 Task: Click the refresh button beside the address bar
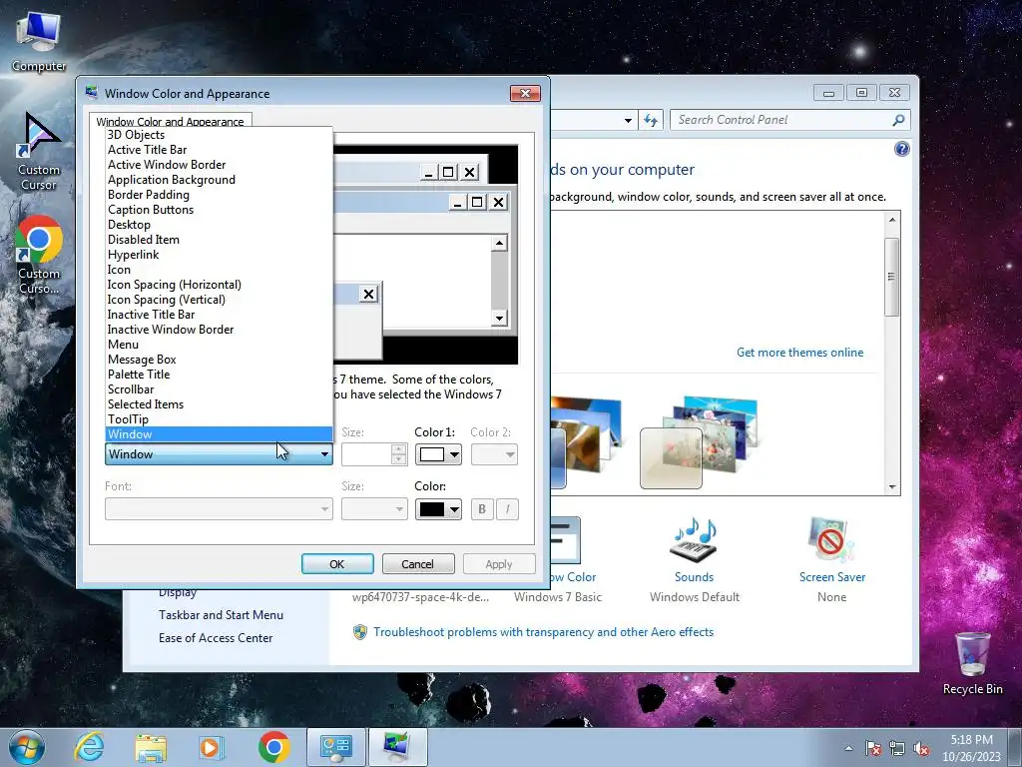[x=651, y=120]
